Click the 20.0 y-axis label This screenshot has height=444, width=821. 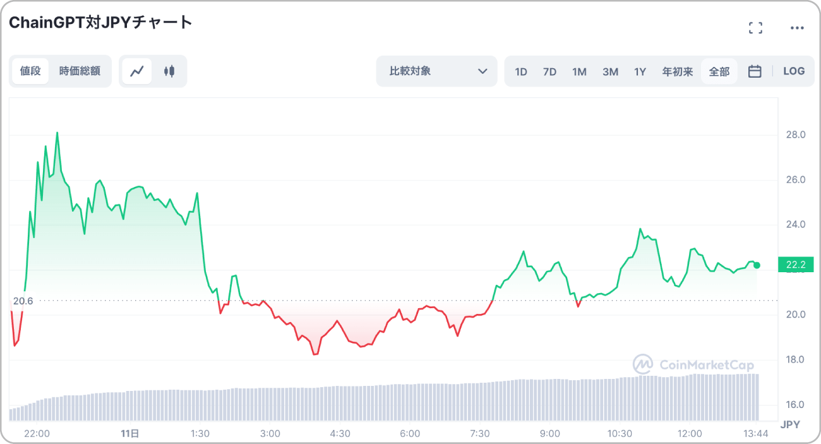pos(795,315)
